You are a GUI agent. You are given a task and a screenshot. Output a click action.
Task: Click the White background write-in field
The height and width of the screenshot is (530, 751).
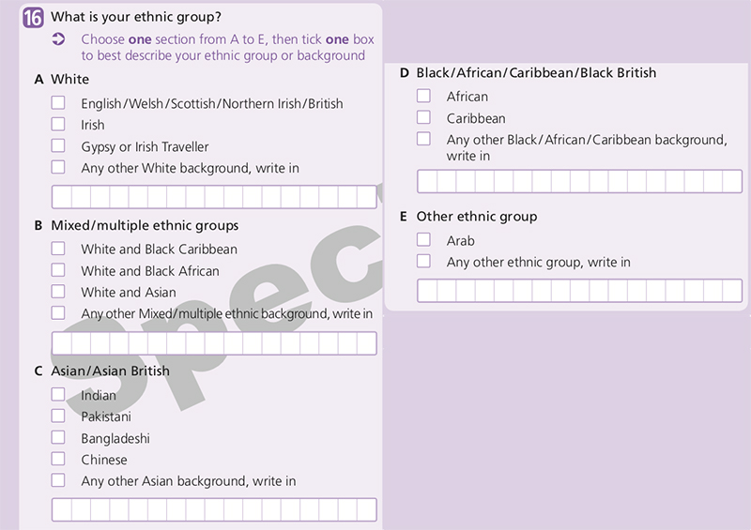click(214, 197)
